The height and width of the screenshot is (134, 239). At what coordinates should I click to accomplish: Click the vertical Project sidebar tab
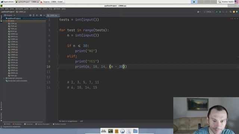[1, 18]
